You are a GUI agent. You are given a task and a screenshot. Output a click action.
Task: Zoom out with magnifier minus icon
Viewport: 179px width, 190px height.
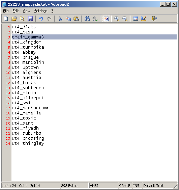[125, 19]
